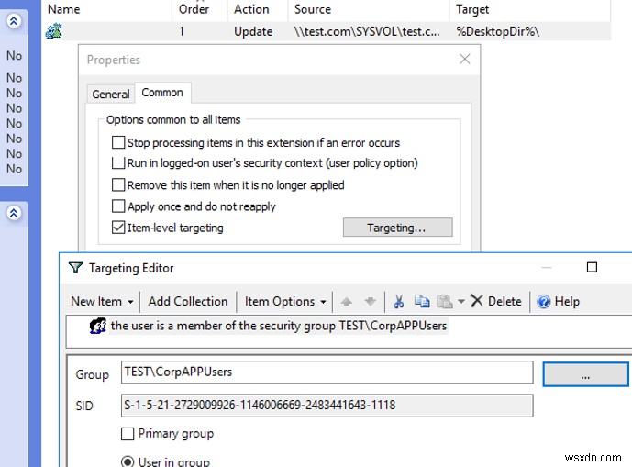
Task: Sort by the Action column header
Action: [251, 9]
